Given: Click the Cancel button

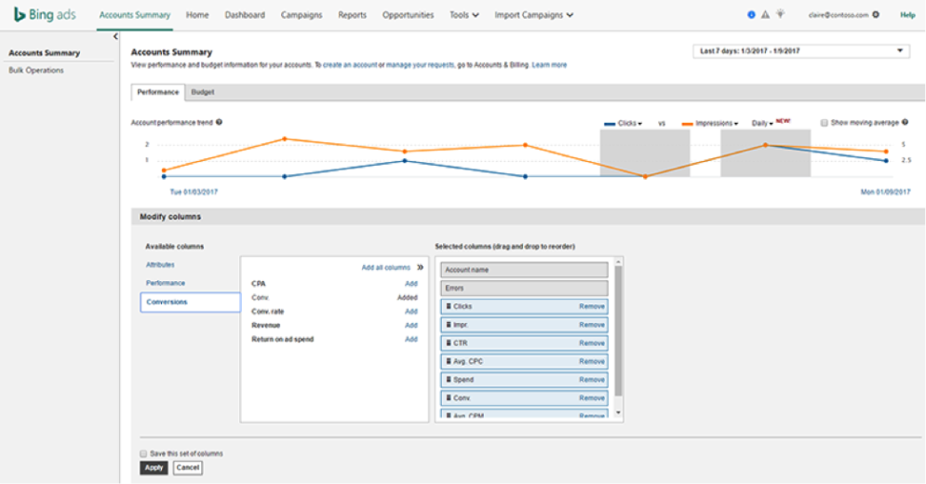Looking at the screenshot, I should [x=188, y=467].
